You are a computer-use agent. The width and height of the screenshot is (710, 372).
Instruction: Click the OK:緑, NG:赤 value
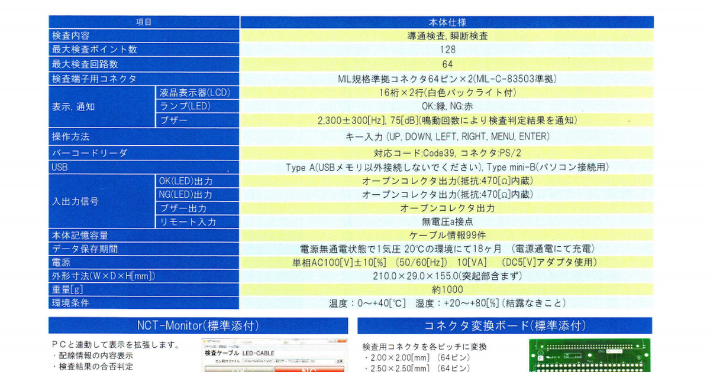447,106
